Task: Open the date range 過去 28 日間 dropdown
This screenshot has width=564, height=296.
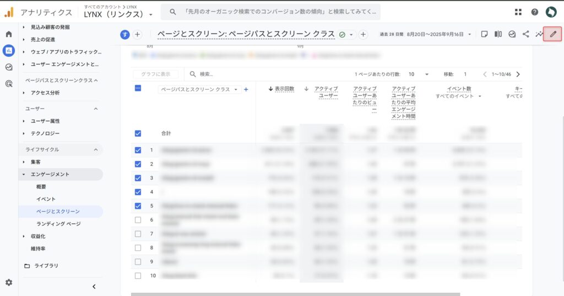Action: [x=426, y=34]
